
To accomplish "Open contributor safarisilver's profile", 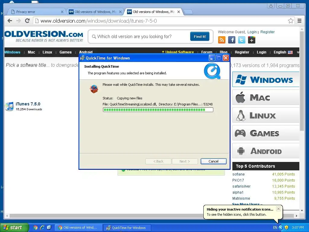I will 241,186.
